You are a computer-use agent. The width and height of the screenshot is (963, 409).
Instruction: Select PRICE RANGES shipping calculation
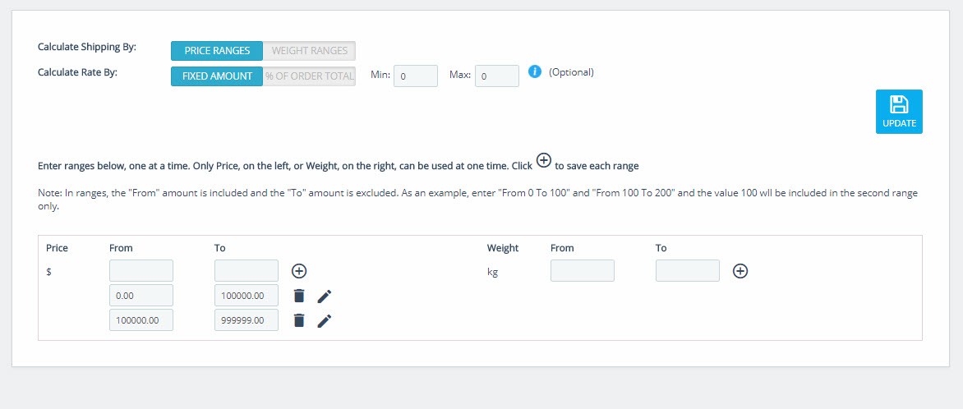pyautogui.click(x=217, y=51)
